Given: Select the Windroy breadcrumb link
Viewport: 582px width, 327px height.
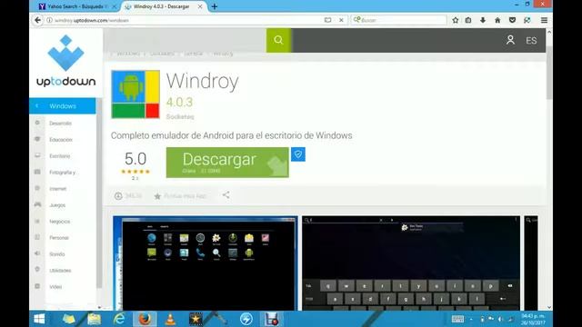Looking at the screenshot, I should (223, 54).
